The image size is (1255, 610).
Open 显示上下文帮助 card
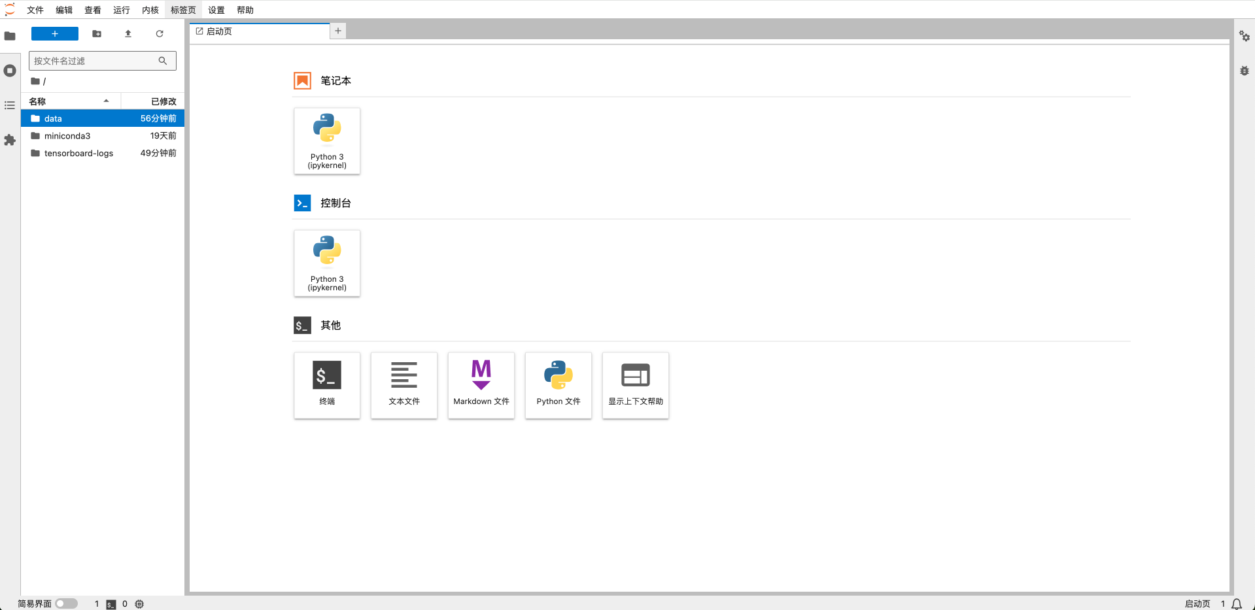[x=636, y=385]
